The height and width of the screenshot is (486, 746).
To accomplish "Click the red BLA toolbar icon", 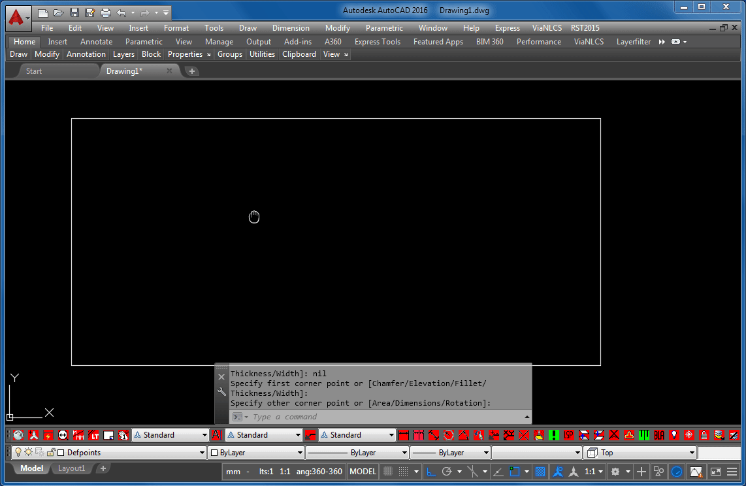I will (x=659, y=434).
